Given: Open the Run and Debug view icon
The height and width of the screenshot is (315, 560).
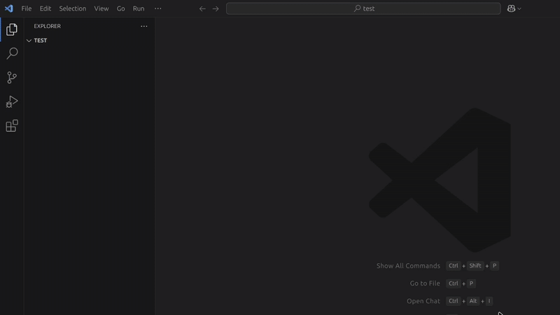Looking at the screenshot, I should [x=12, y=101].
